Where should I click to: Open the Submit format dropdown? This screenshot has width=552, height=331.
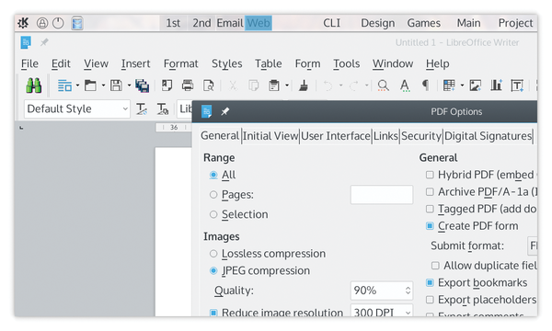(x=533, y=245)
